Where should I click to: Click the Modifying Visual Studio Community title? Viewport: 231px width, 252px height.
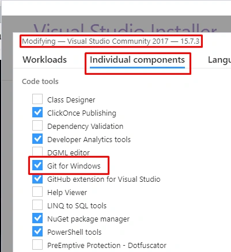(x=111, y=41)
